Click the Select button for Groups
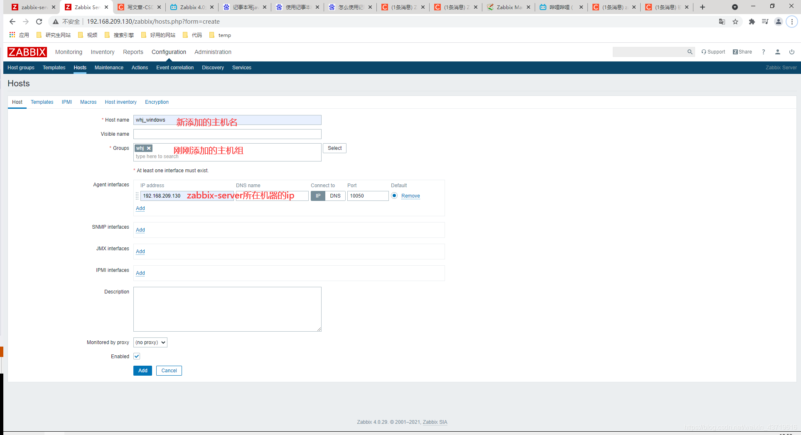Image resolution: width=801 pixels, height=435 pixels. pyautogui.click(x=334, y=148)
